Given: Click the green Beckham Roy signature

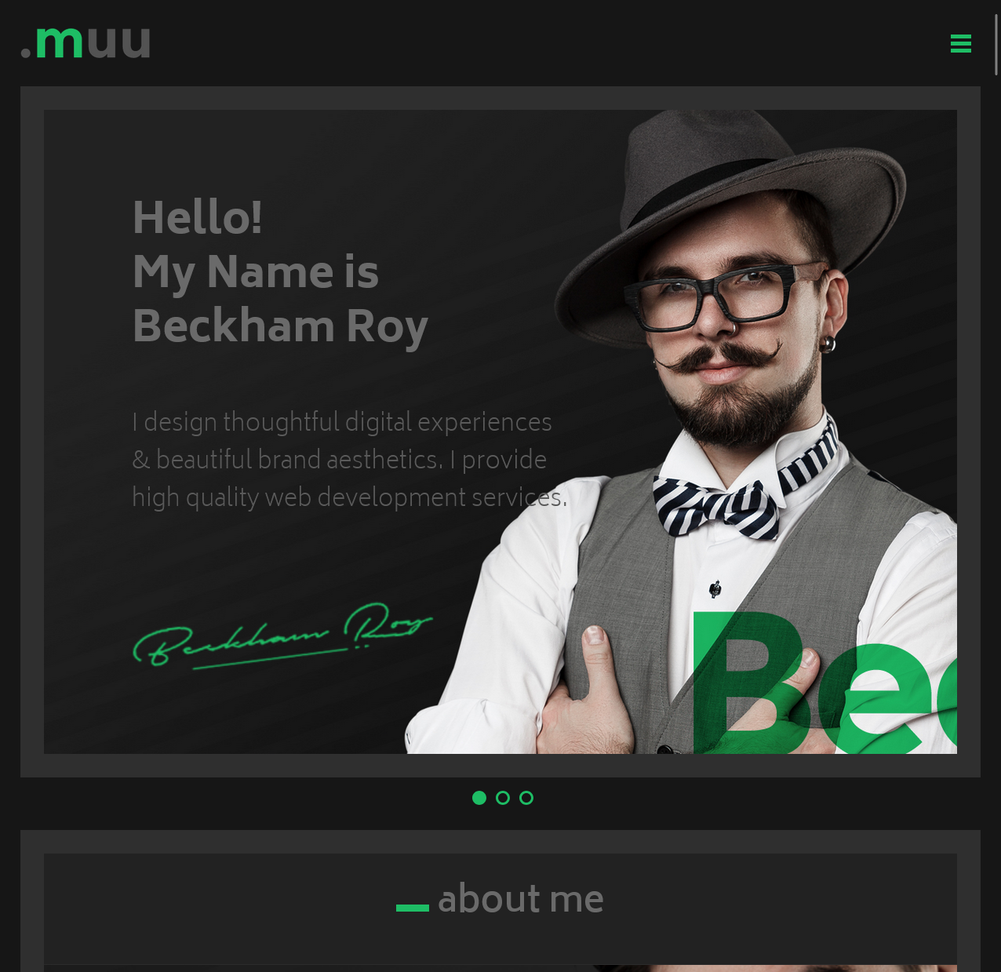Looking at the screenshot, I should [x=282, y=635].
